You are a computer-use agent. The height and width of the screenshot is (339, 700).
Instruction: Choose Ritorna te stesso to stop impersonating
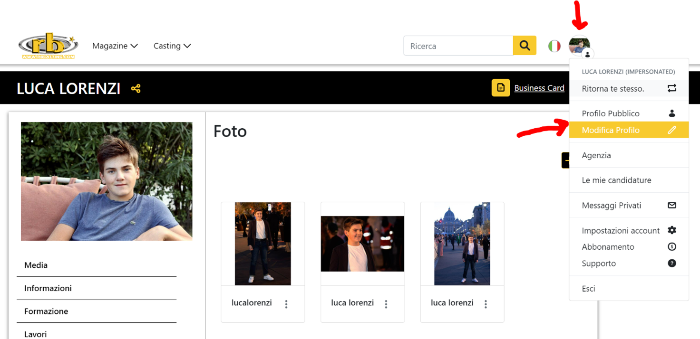coord(629,88)
